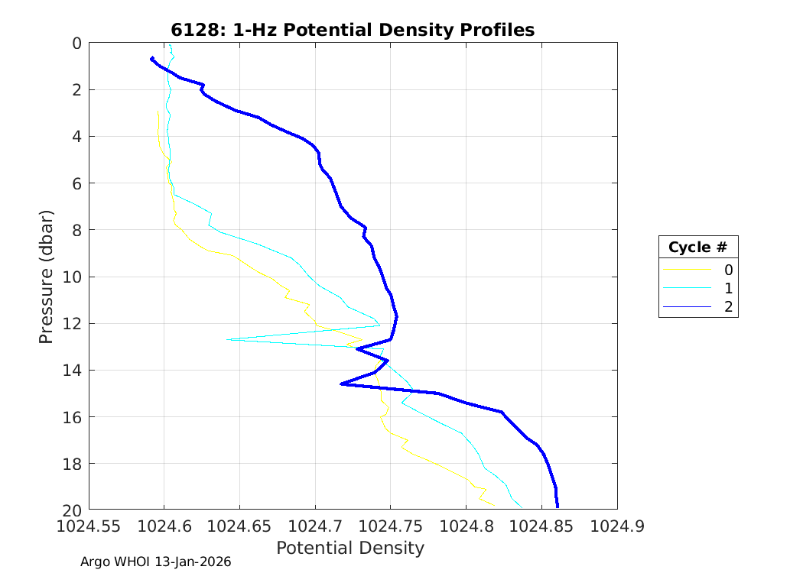Screen dimensions: 803x573
Task: Click the x-axis tick label 1024.55
Action: pos(89,526)
